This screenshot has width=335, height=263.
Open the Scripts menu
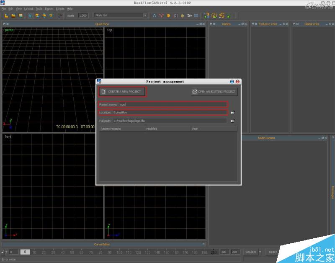click(60, 8)
